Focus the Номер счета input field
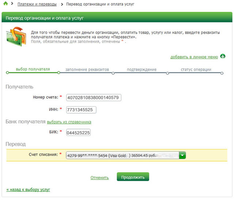The height and width of the screenshot is (200, 234). 94,97
